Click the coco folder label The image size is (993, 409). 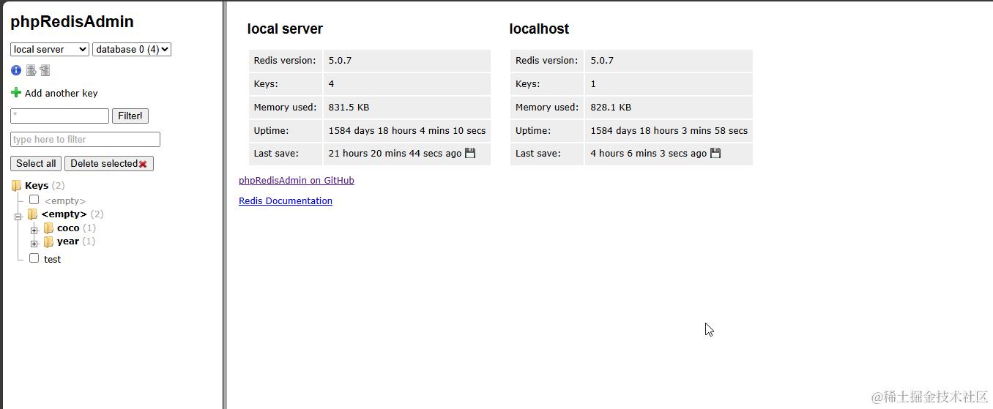pyautogui.click(x=68, y=228)
